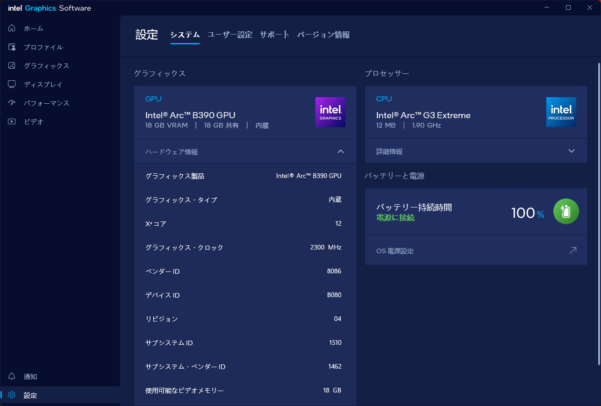Click the B080 device ID value
Screen dimensions: 601x406
click(x=334, y=295)
